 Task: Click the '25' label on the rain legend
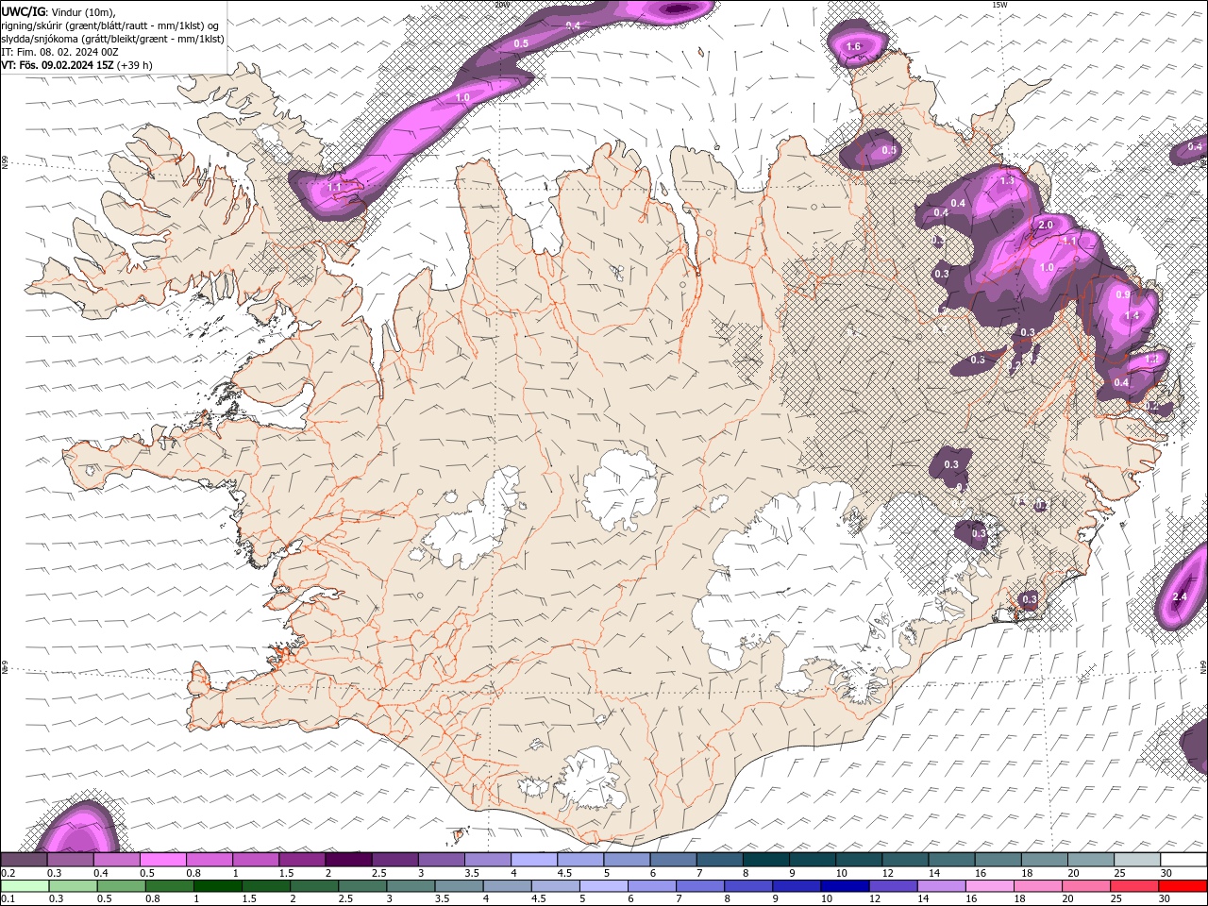pyautogui.click(x=1116, y=898)
